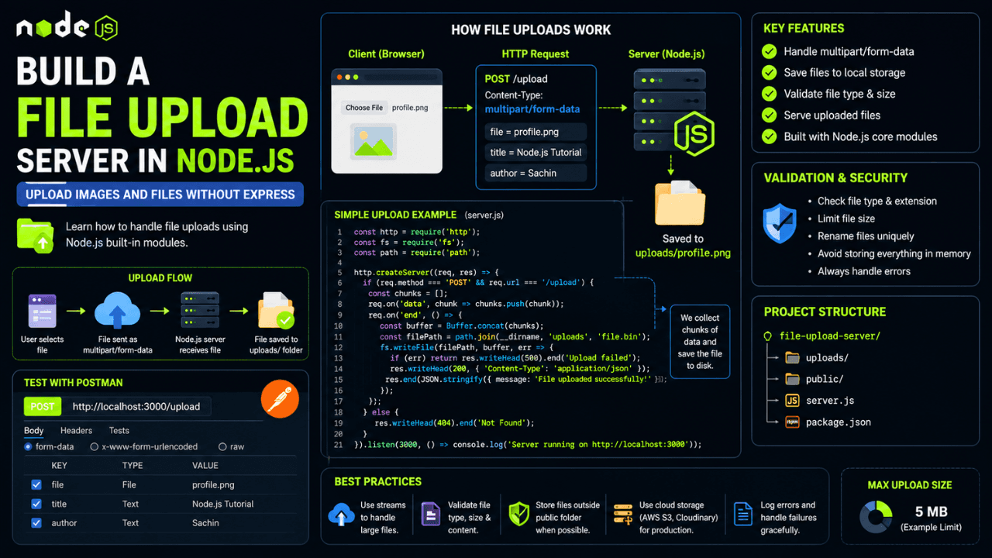Image resolution: width=992 pixels, height=558 pixels.
Task: Click the author = Sachin request field
Action: (x=536, y=173)
